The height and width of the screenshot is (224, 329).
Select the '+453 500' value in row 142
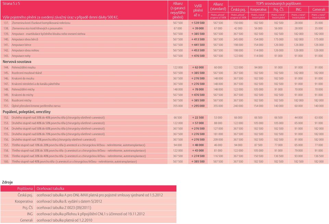click(x=198, y=50)
